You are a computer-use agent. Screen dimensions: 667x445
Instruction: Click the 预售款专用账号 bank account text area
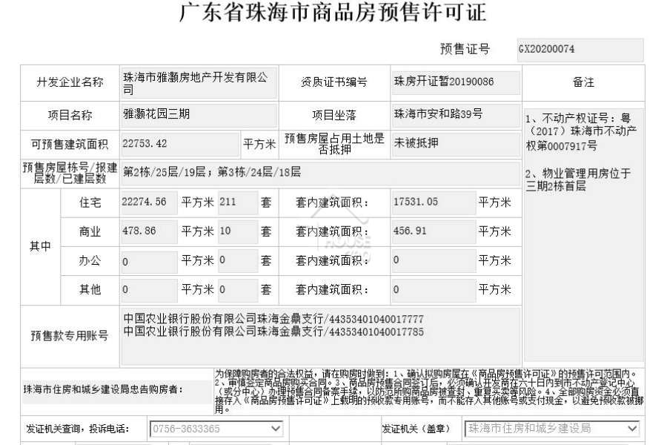click(320, 337)
